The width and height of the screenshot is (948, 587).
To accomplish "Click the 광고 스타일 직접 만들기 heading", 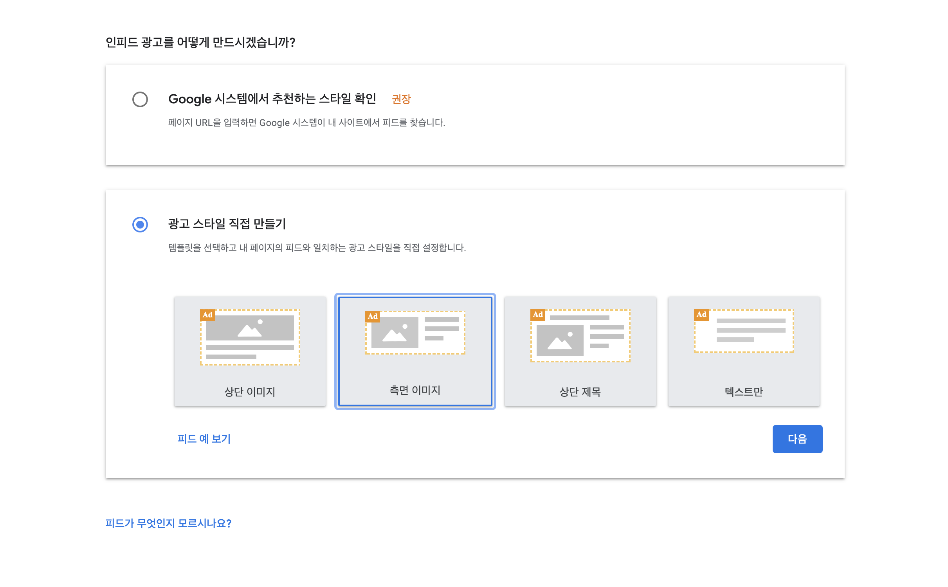I will (227, 224).
